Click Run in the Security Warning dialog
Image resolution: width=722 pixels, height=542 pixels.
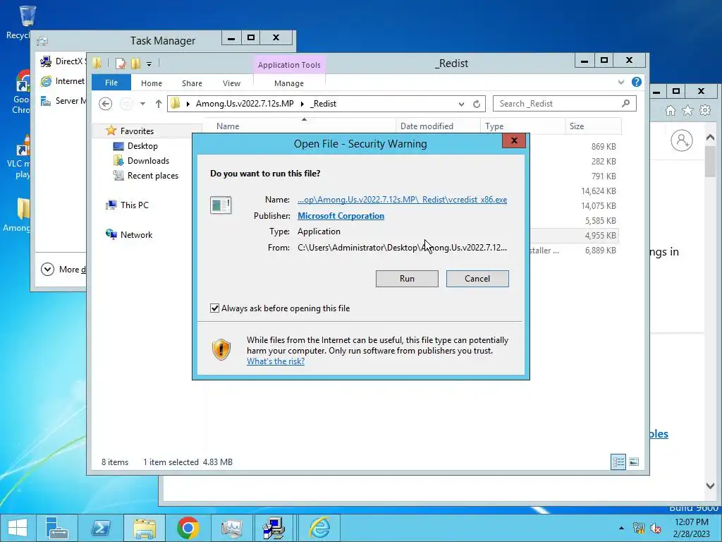click(x=407, y=278)
